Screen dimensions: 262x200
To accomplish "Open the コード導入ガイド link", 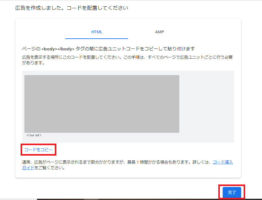I will (223, 162).
